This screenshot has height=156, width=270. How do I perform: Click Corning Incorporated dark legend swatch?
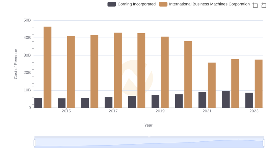pyautogui.click(x=112, y=4)
